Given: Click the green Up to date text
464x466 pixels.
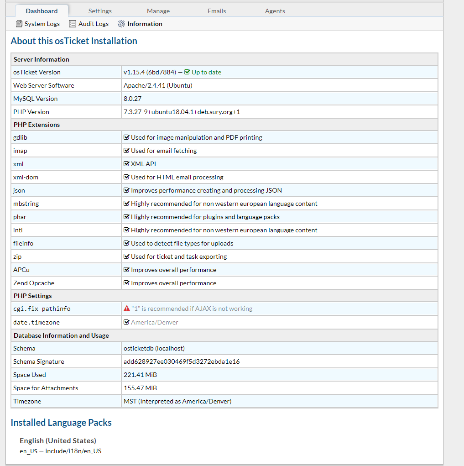Looking at the screenshot, I should [x=207, y=72].
